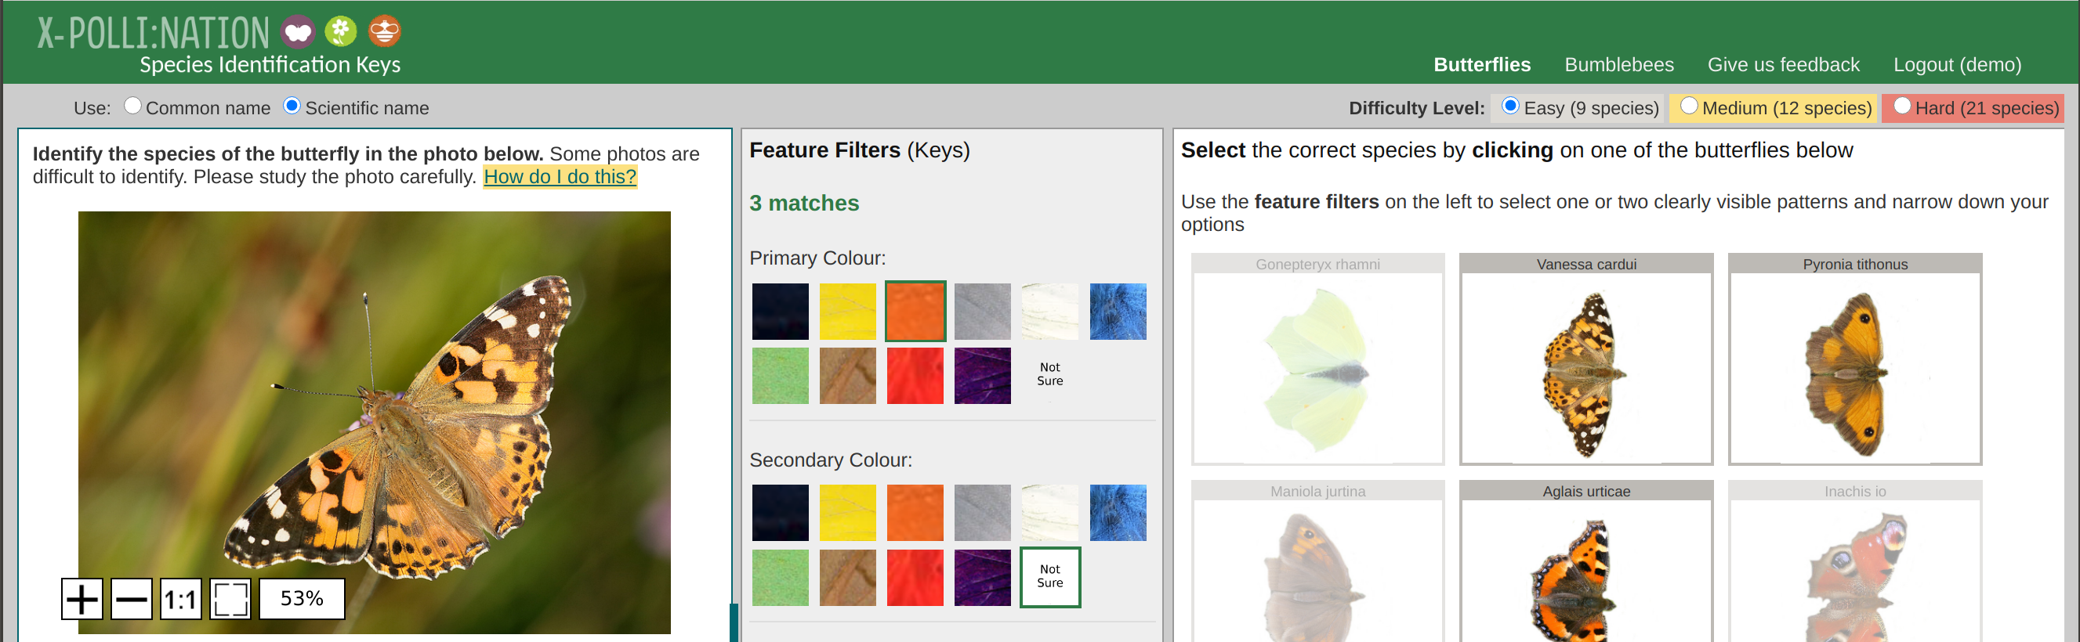Click 'Species Identification Keys' subtitle
2080x642 pixels.
pyautogui.click(x=270, y=64)
